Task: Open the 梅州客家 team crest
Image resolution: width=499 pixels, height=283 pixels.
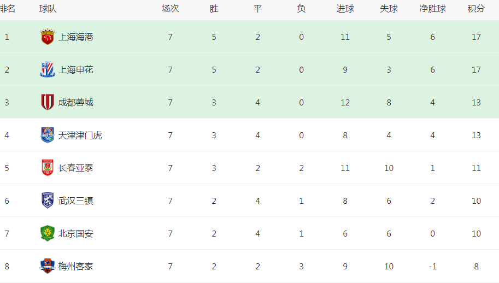Action: tap(48, 266)
